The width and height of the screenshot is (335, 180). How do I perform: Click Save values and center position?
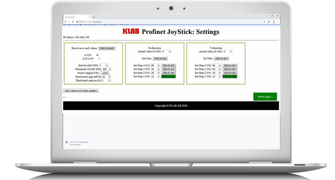(81, 91)
